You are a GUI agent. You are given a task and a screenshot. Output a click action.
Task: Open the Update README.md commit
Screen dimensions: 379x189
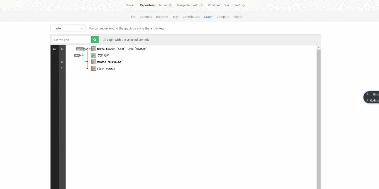pyautogui.click(x=109, y=62)
